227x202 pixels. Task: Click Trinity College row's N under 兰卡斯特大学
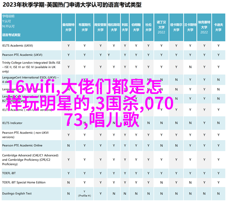[190, 67]
